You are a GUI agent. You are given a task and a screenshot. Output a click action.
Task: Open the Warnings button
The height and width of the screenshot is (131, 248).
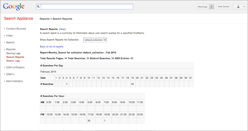[205, 7]
